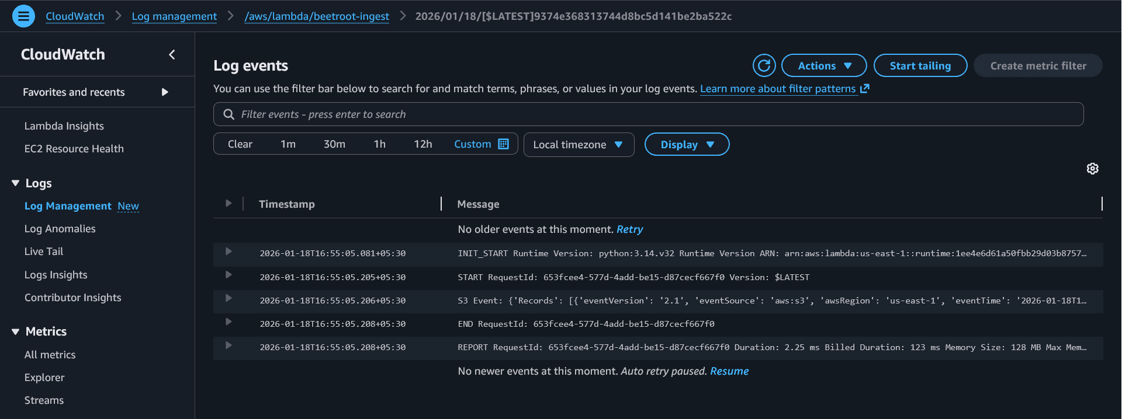The height and width of the screenshot is (419, 1122).
Task: Click the log stream name in breadcrumb
Action: [x=573, y=16]
